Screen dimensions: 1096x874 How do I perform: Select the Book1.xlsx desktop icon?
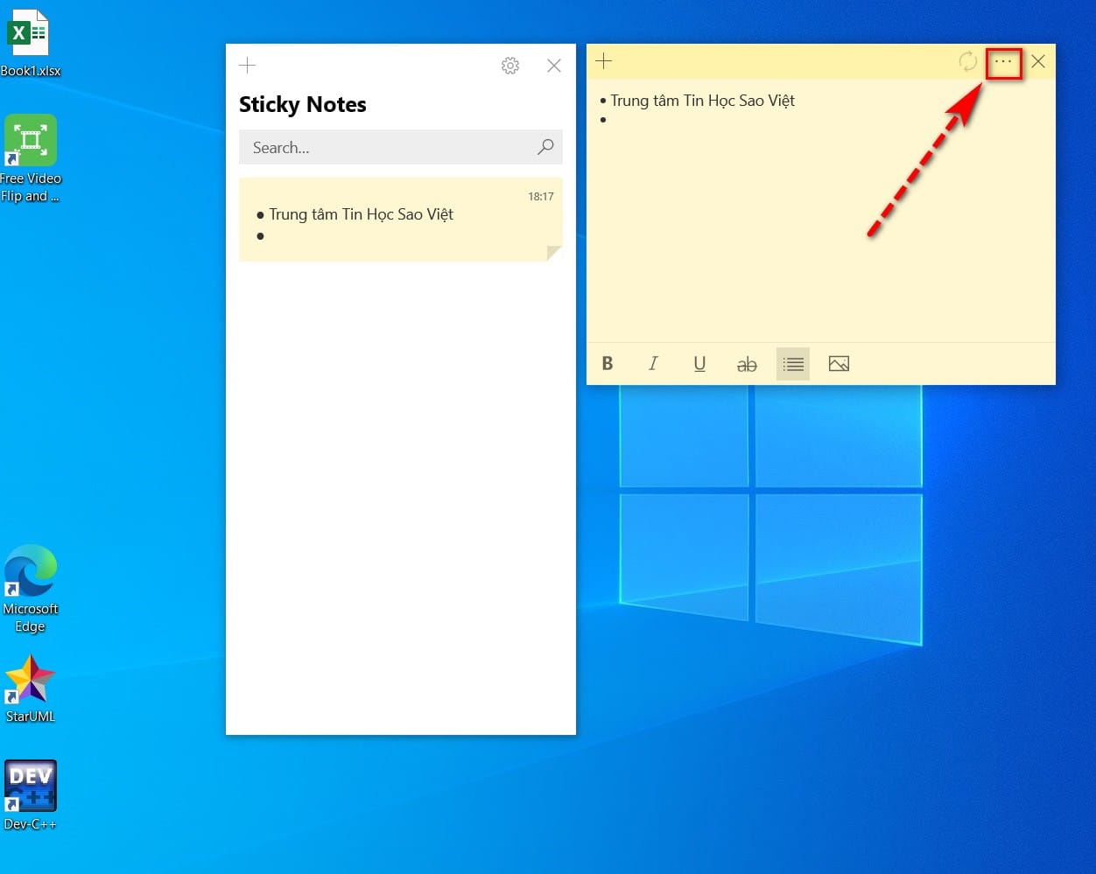(30, 44)
